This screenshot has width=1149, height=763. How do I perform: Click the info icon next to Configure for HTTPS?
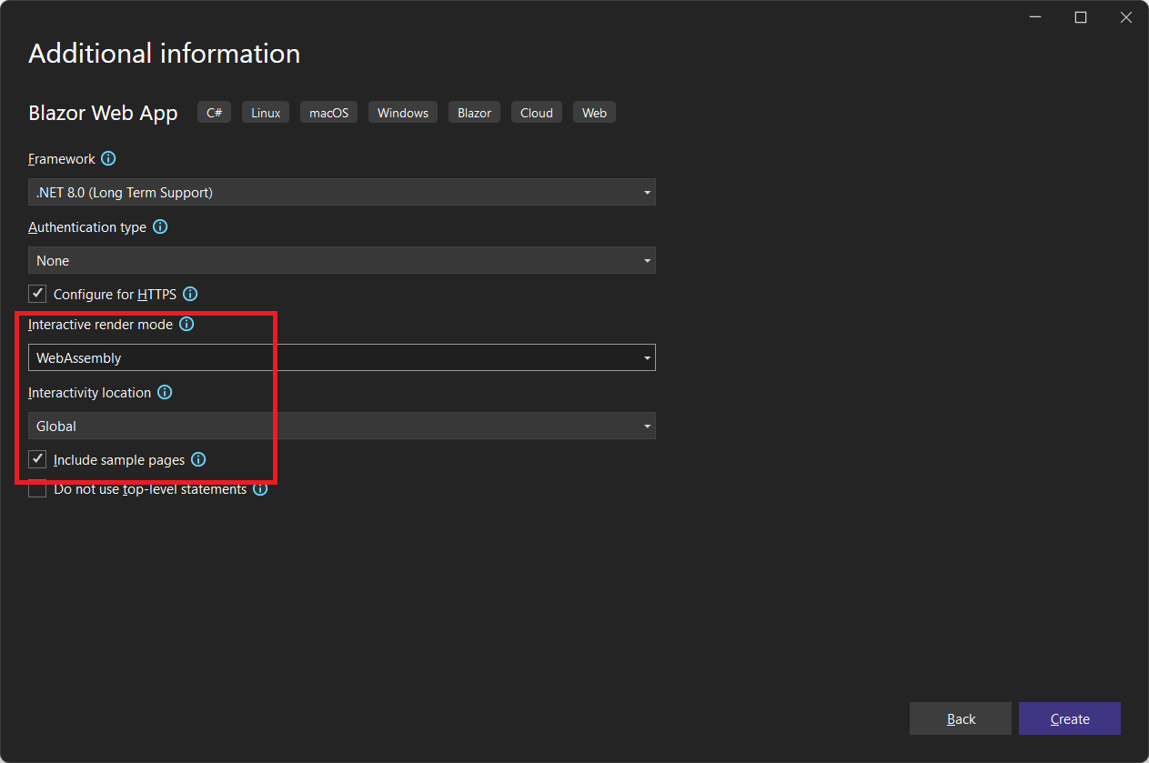coord(190,294)
